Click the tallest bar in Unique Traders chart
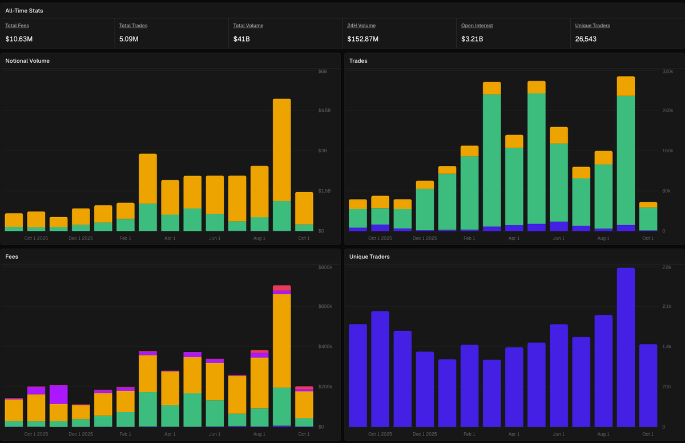This screenshot has width=685, height=443. 626,347
